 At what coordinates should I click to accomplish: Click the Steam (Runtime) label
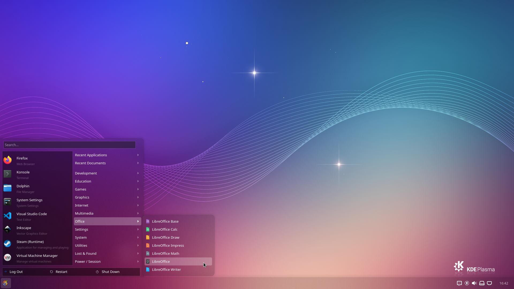[x=30, y=242]
